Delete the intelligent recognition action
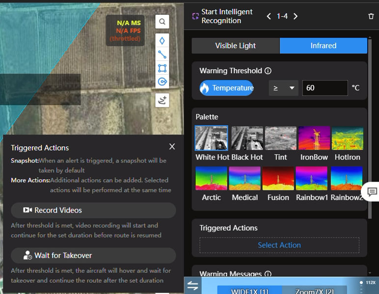 click(371, 16)
